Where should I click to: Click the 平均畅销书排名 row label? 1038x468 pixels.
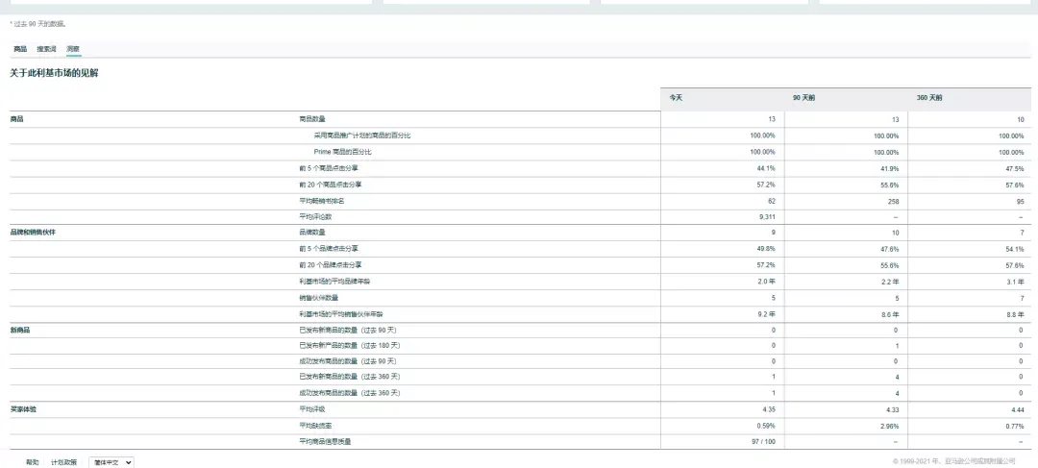(x=322, y=201)
